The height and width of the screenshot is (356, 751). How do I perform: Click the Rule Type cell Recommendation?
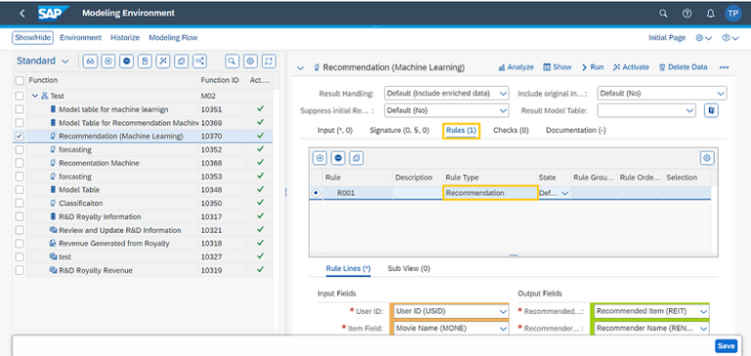tap(490, 193)
